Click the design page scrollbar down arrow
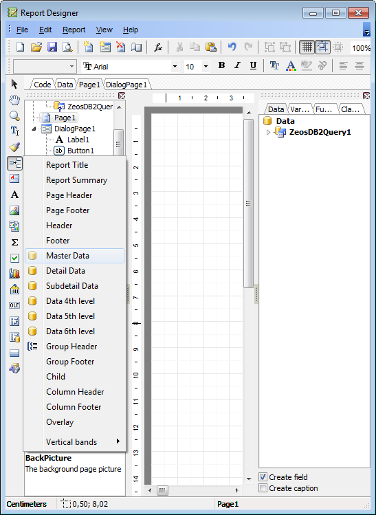This screenshot has height=515, width=376. [249, 479]
